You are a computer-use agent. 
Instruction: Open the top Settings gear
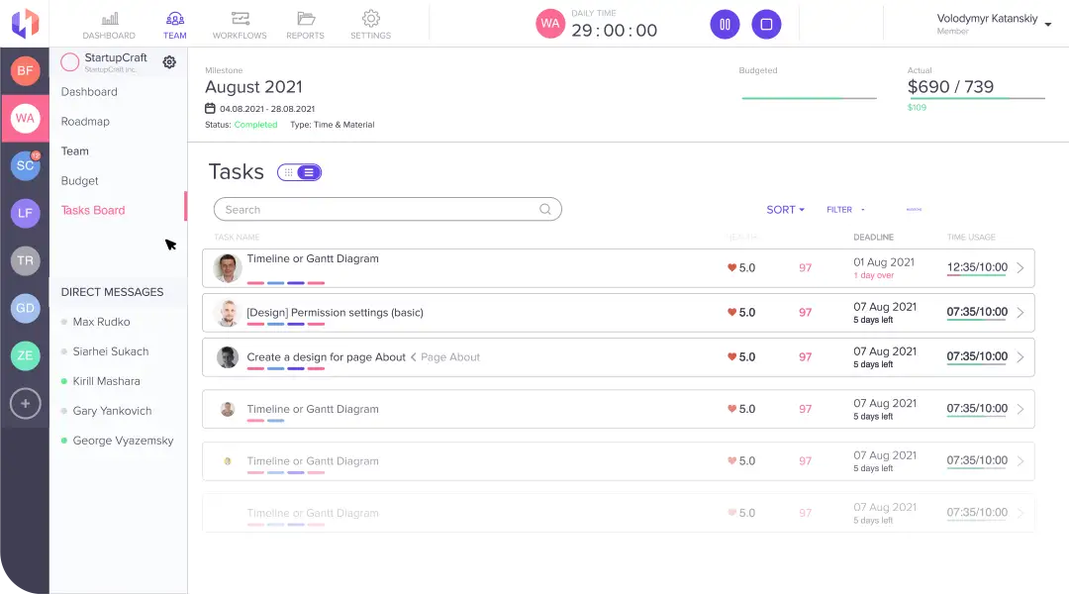370,19
